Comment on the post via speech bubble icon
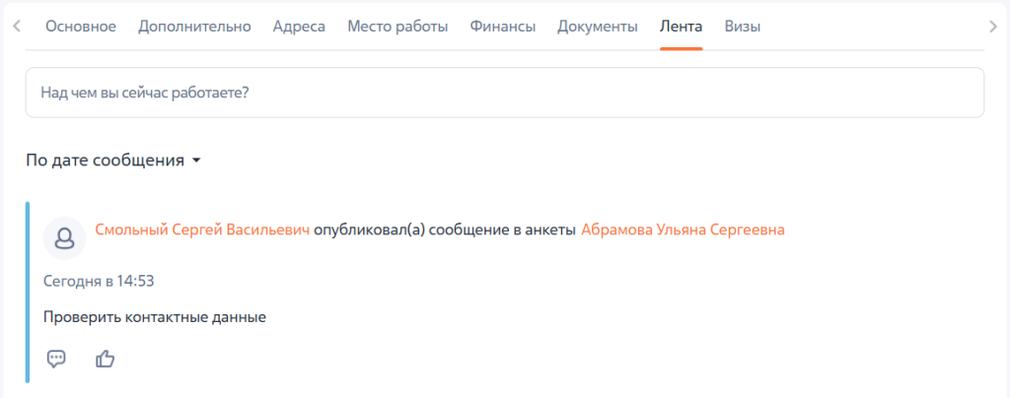Viewport: 1010px width, 398px height. 56,359
